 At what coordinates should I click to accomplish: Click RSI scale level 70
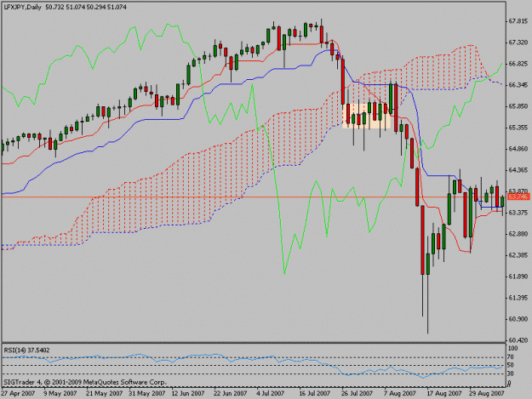[x=511, y=357]
